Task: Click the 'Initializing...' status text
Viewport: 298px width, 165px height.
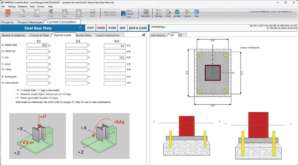Action: pyautogui.click(x=159, y=27)
